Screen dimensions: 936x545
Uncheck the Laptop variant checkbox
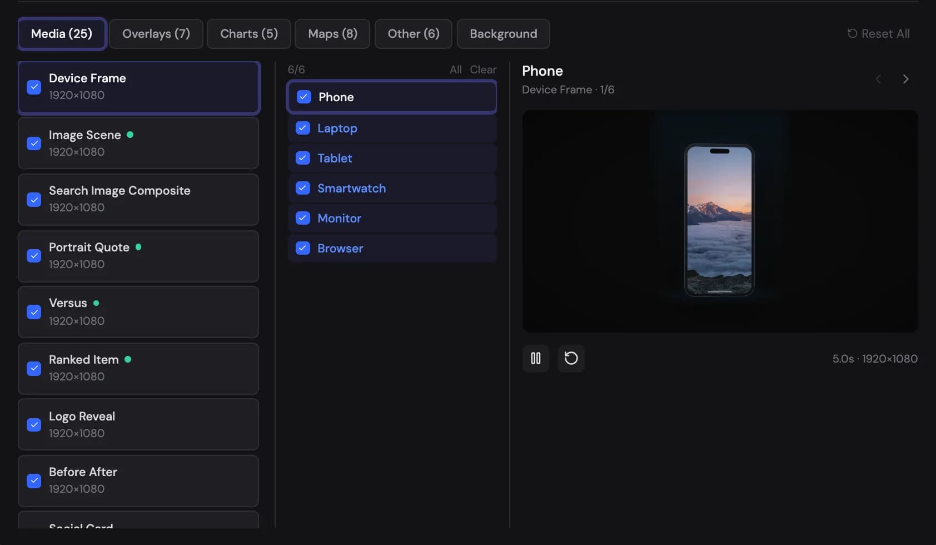point(303,128)
